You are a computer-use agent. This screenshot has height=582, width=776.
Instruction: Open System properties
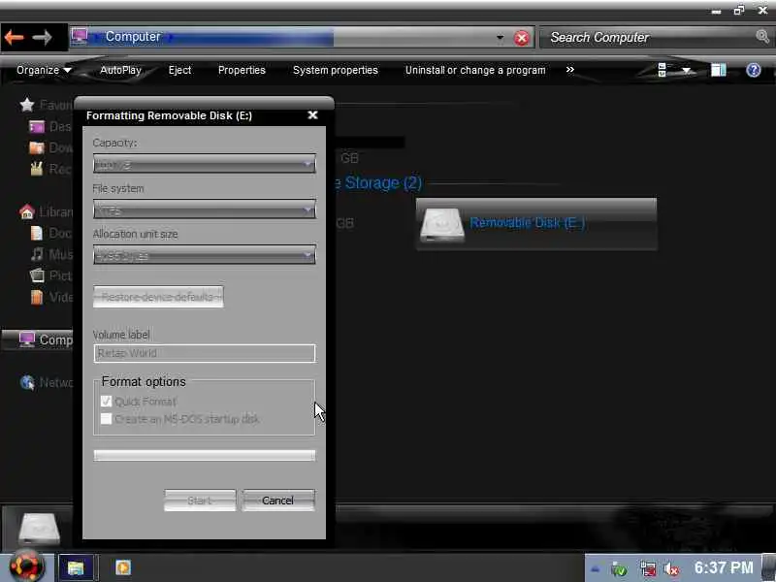[x=335, y=70]
